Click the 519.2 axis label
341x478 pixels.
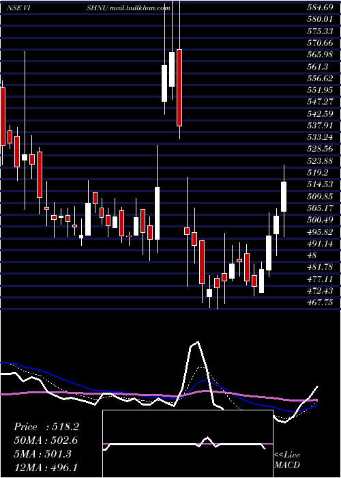pyautogui.click(x=317, y=173)
